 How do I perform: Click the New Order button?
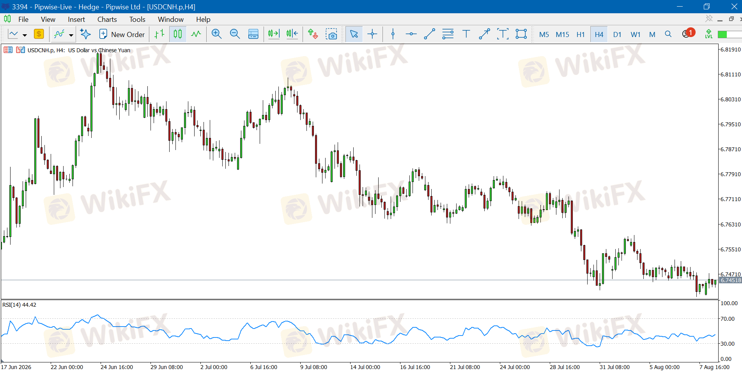pyautogui.click(x=122, y=34)
